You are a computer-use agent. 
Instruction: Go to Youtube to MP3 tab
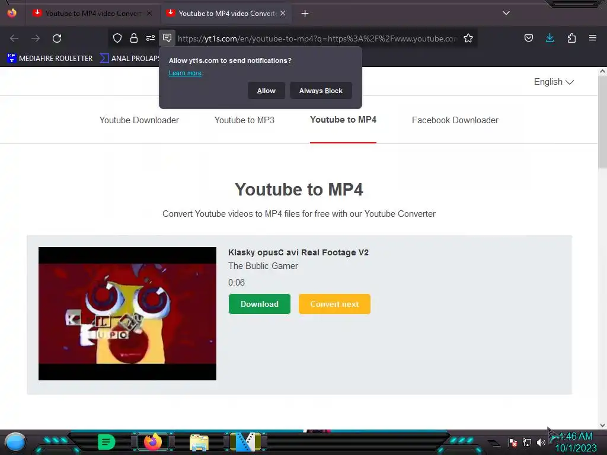click(x=244, y=120)
